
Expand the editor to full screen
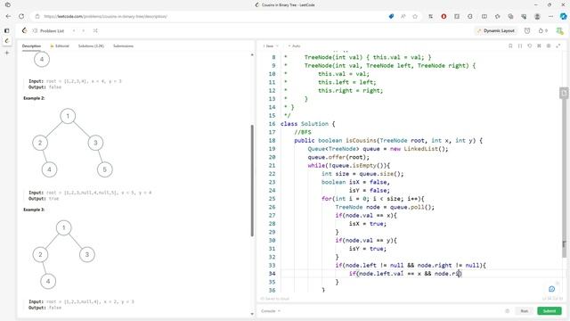coord(558,45)
